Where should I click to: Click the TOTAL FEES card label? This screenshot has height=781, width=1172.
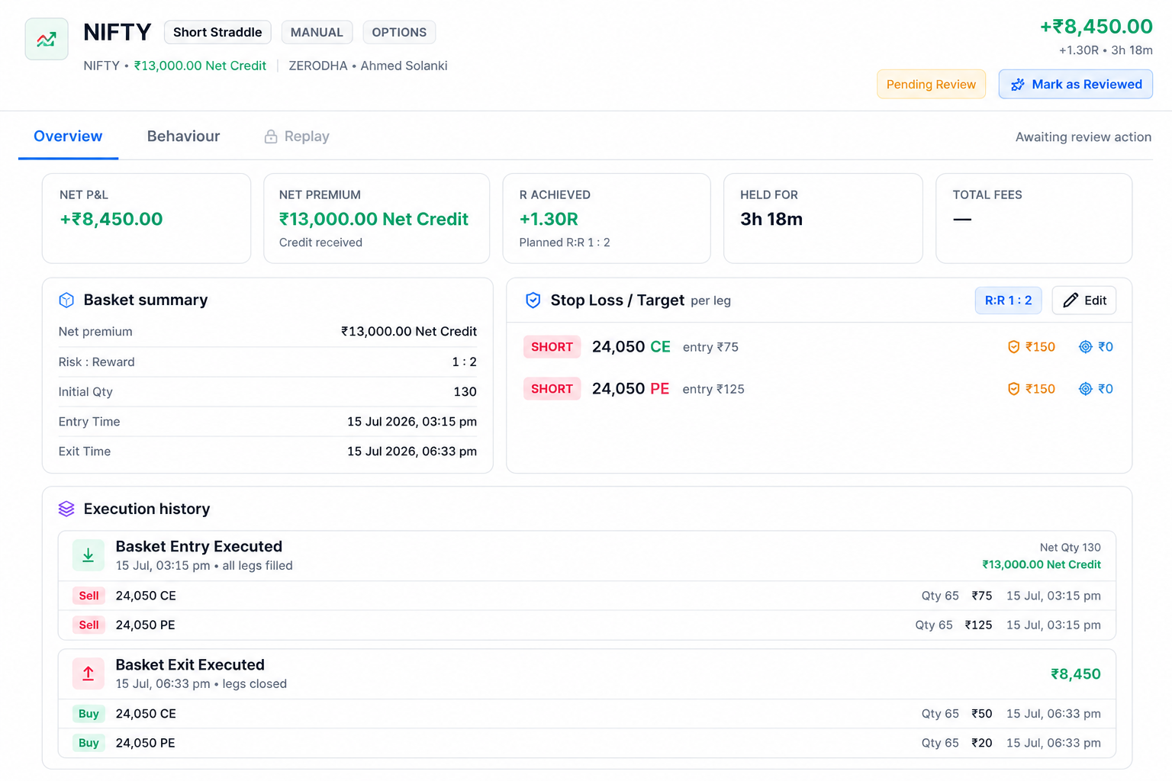pos(987,194)
